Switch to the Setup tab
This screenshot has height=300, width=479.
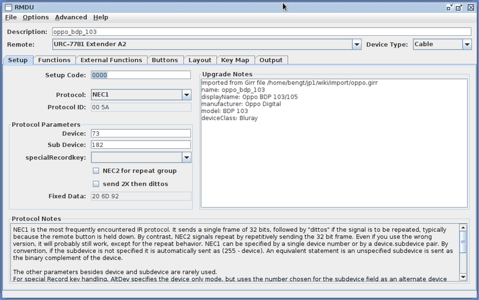tap(18, 60)
